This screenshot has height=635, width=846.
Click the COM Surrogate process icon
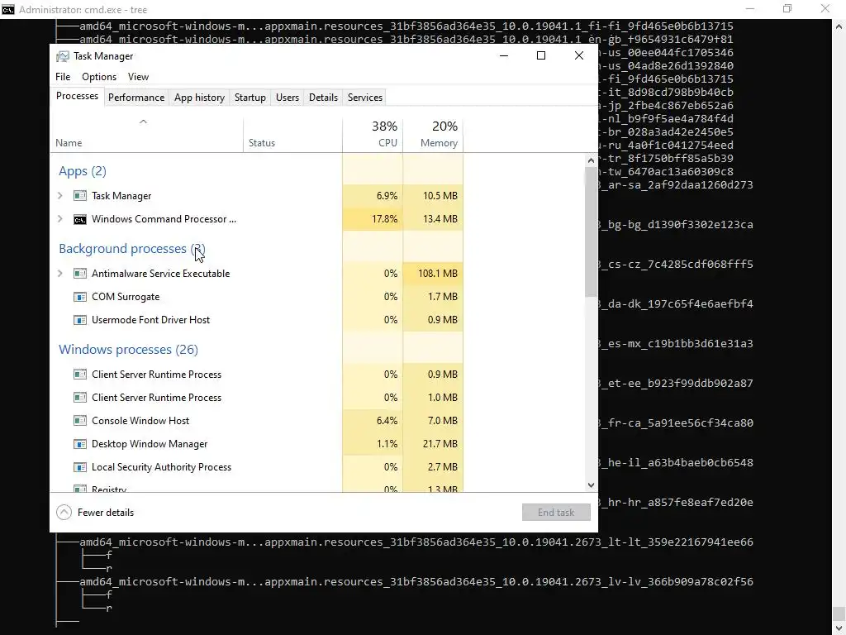[x=80, y=297]
